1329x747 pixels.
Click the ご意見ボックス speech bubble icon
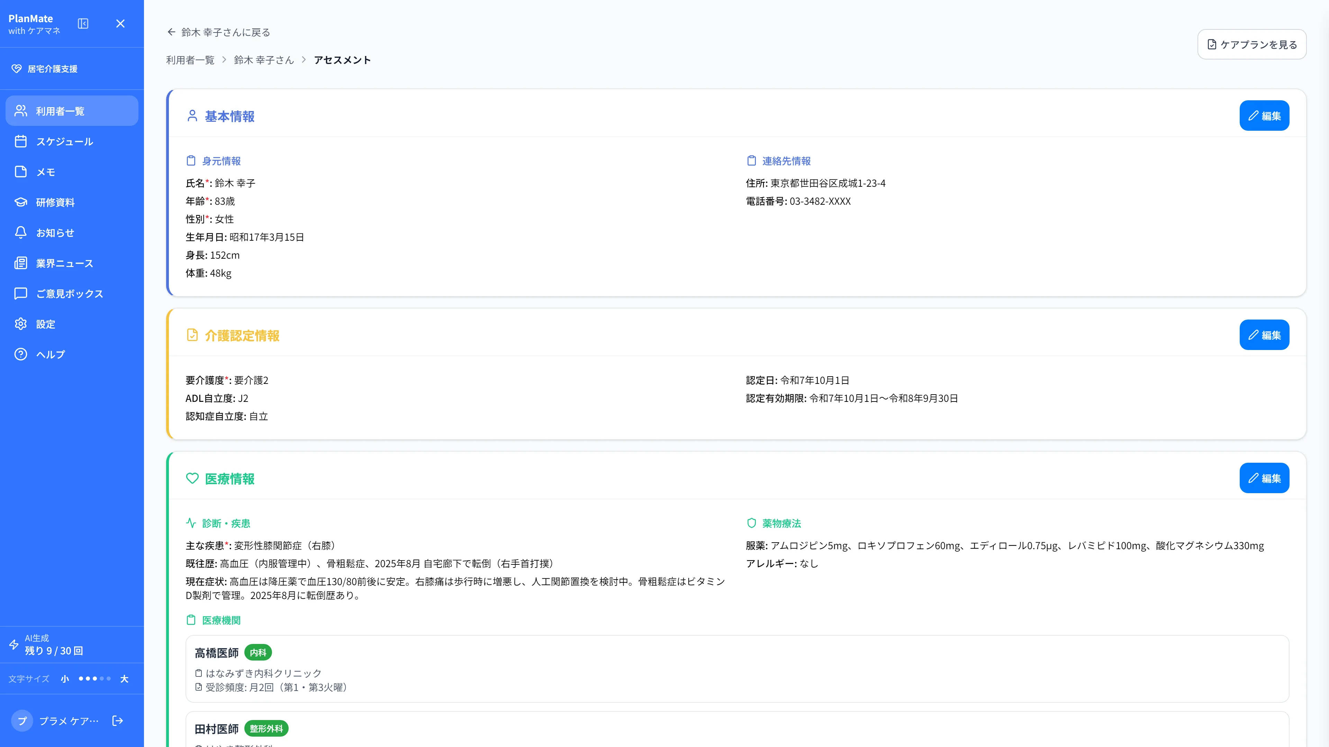point(21,293)
